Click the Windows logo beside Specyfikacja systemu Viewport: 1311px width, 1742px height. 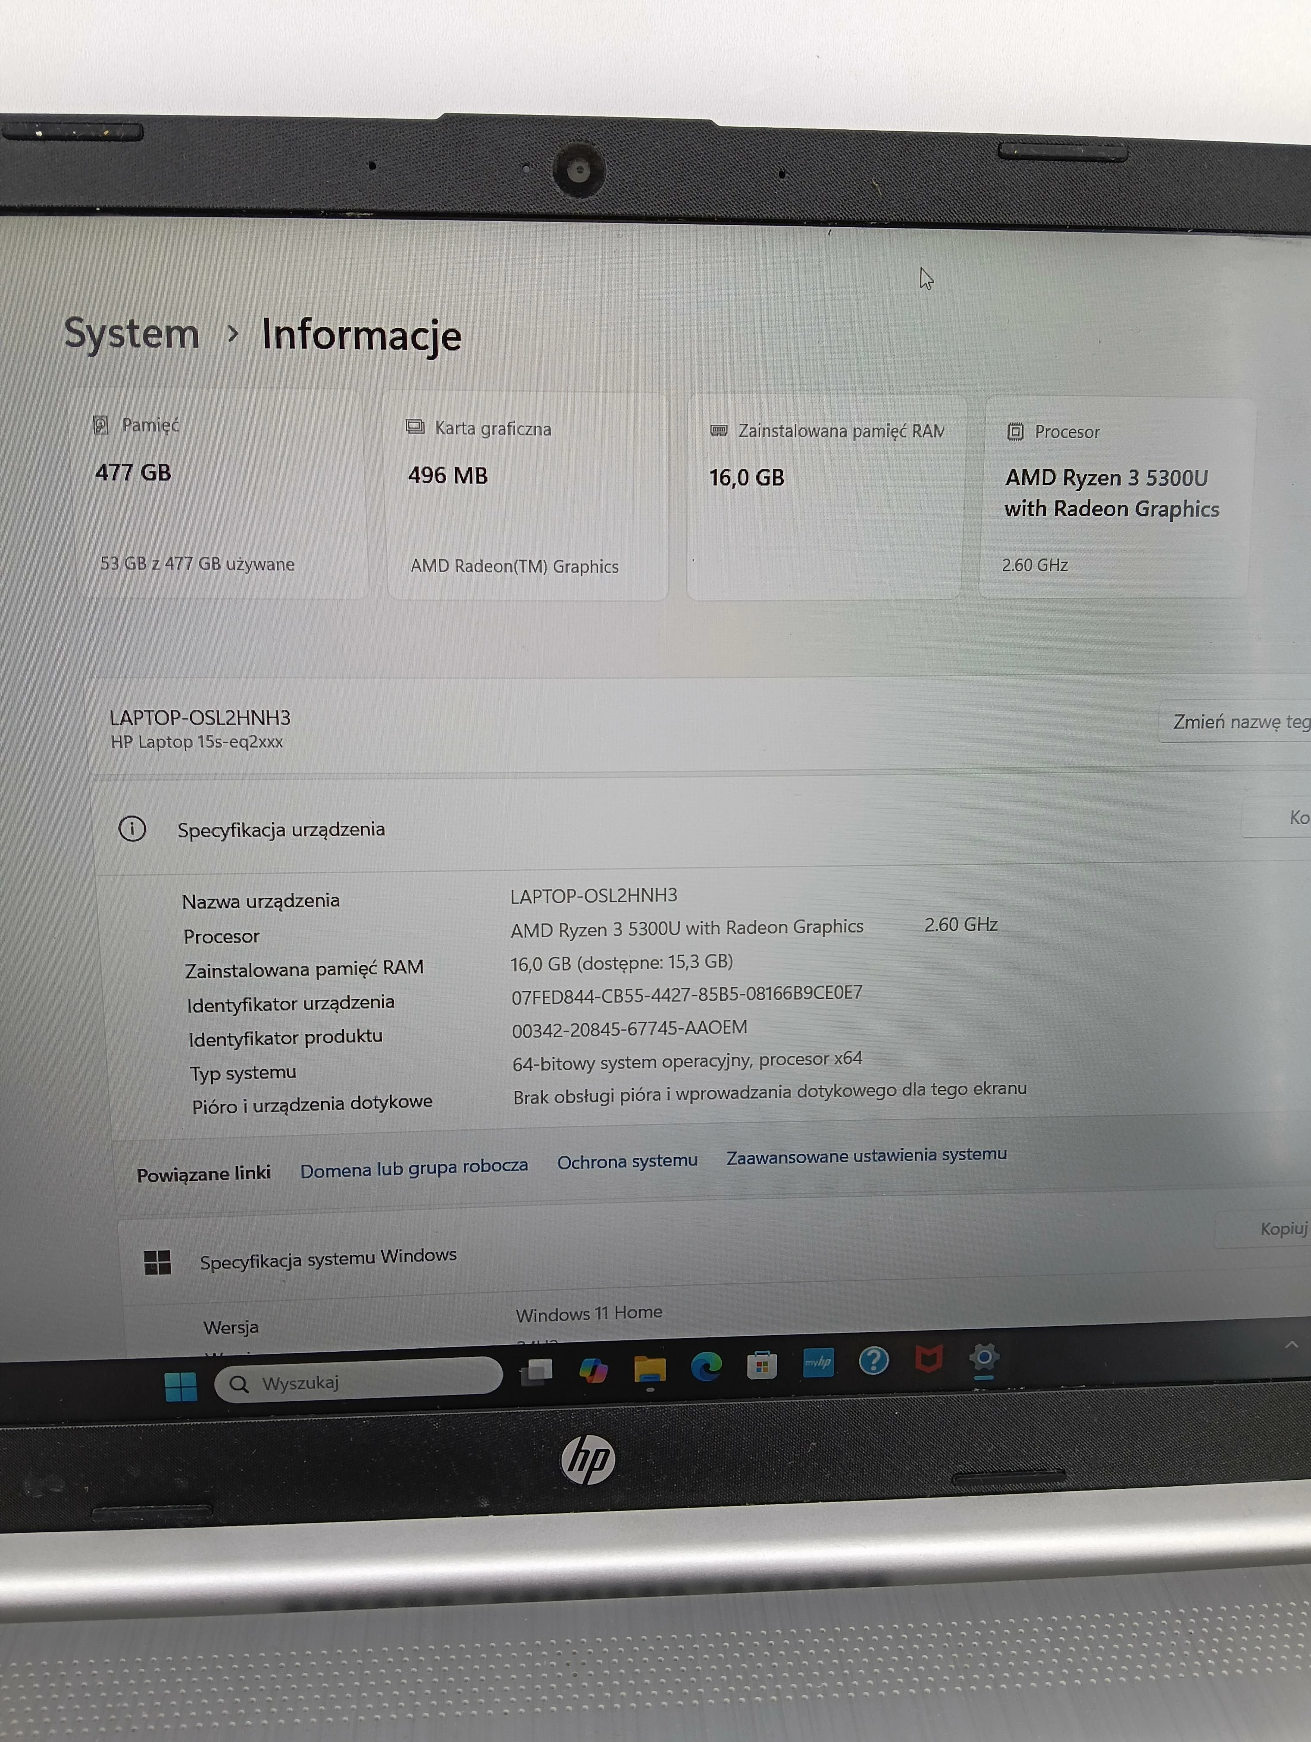click(157, 1262)
